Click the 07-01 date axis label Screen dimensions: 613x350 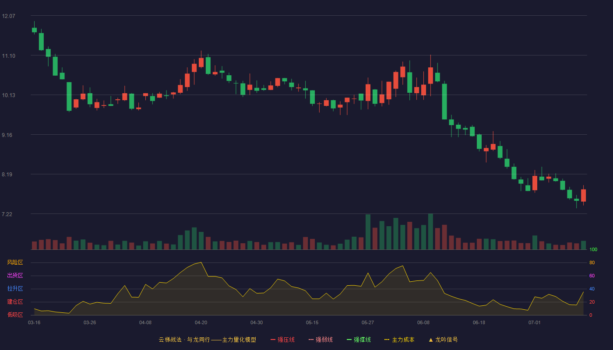point(535,322)
